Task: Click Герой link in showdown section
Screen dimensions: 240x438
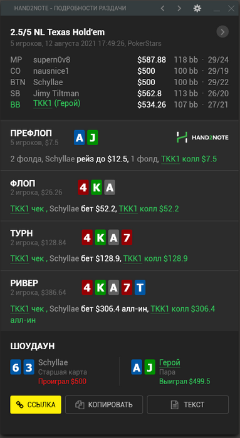Action: pos(170,363)
